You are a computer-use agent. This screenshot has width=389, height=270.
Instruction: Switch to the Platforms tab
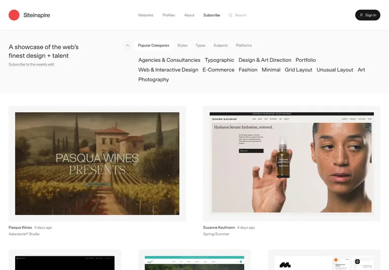pyautogui.click(x=244, y=46)
